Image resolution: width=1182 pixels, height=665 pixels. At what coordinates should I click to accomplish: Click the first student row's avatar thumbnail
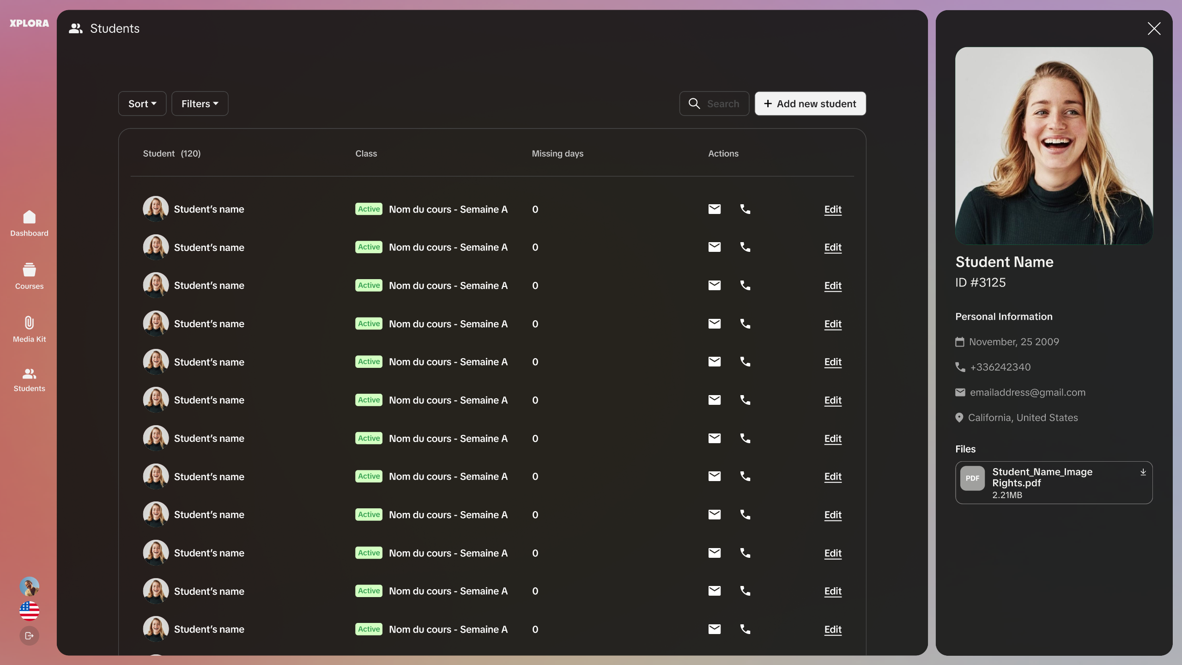[156, 209]
